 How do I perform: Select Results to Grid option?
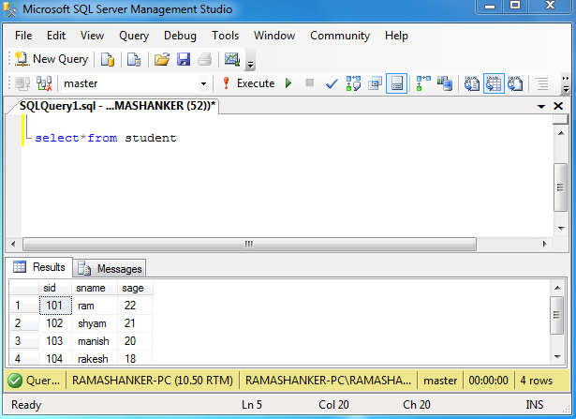click(x=494, y=83)
